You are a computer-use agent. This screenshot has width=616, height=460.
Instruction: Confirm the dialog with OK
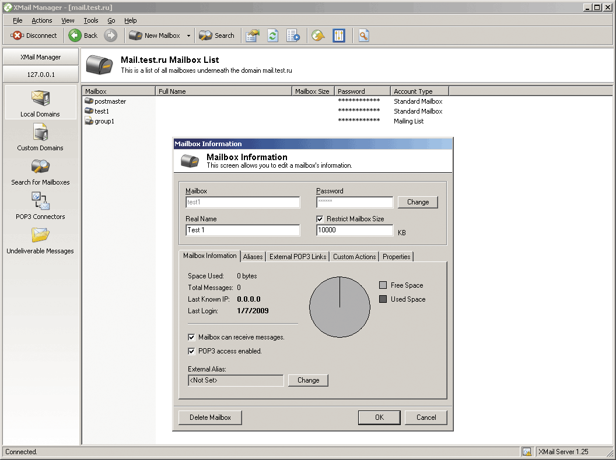pos(379,417)
